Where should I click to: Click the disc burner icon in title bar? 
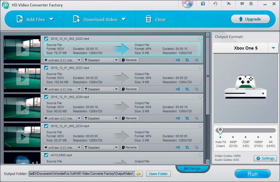click(188, 4)
